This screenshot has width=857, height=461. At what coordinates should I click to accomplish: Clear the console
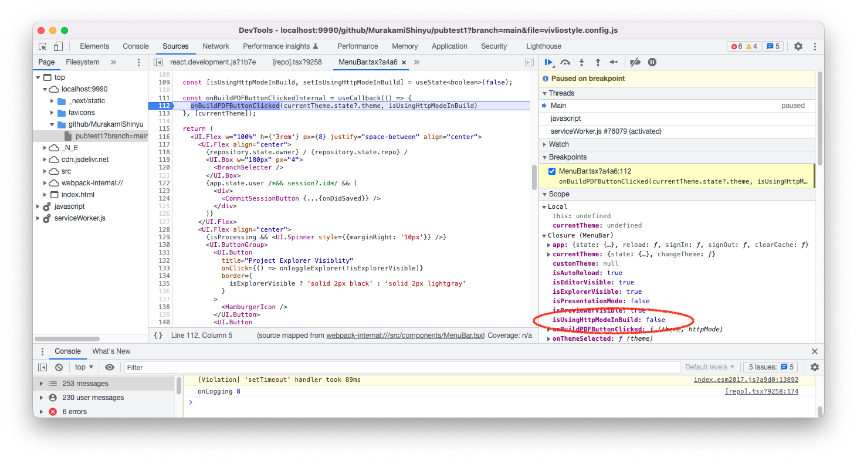click(x=59, y=367)
